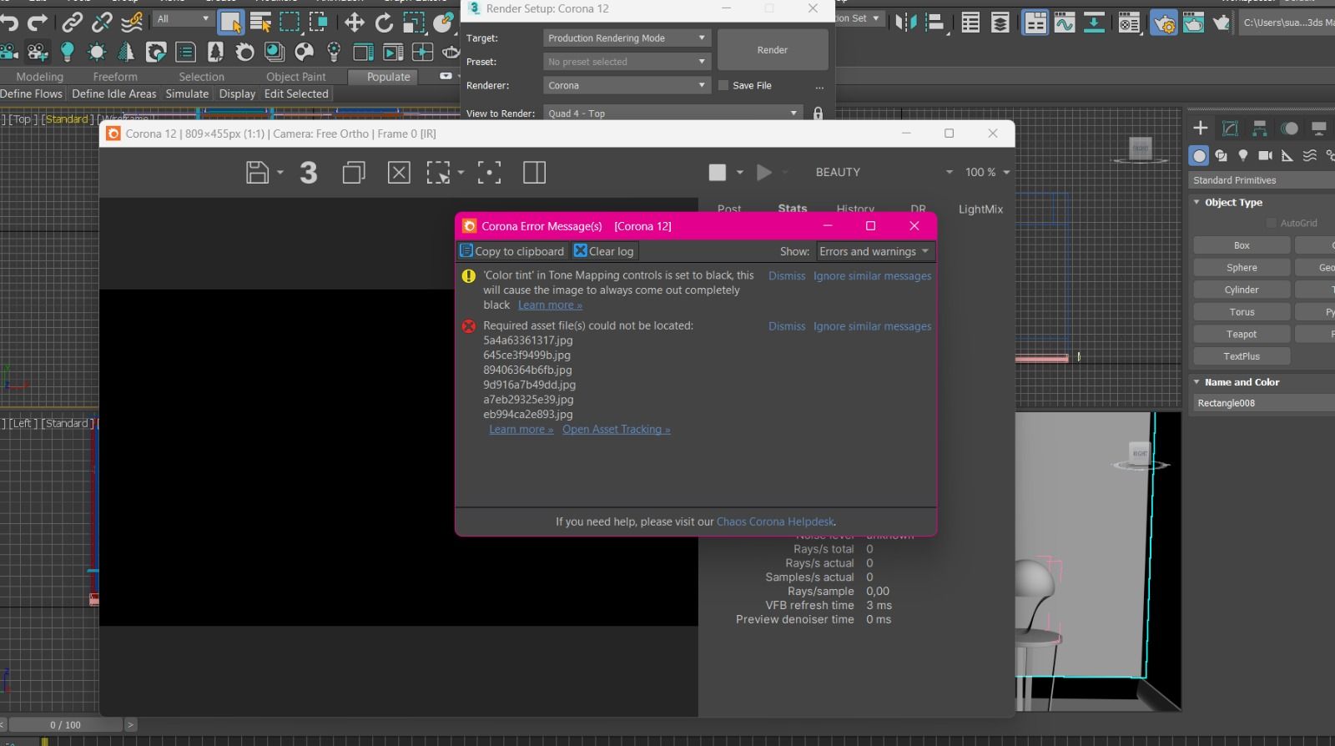Switch to the Modeling ribbon tab
The image size is (1335, 746).
(x=39, y=77)
